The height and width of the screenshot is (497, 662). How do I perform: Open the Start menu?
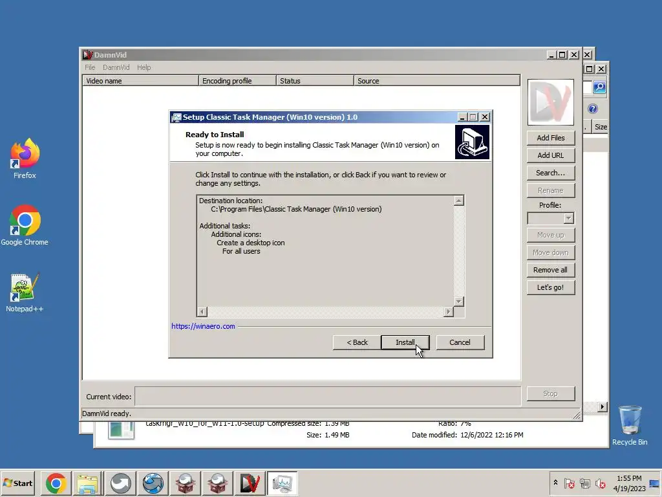[17, 483]
